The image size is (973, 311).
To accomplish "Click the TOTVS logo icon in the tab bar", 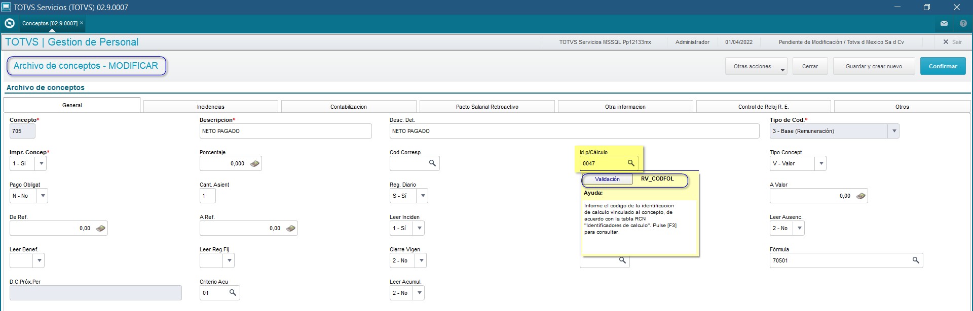I will point(9,23).
